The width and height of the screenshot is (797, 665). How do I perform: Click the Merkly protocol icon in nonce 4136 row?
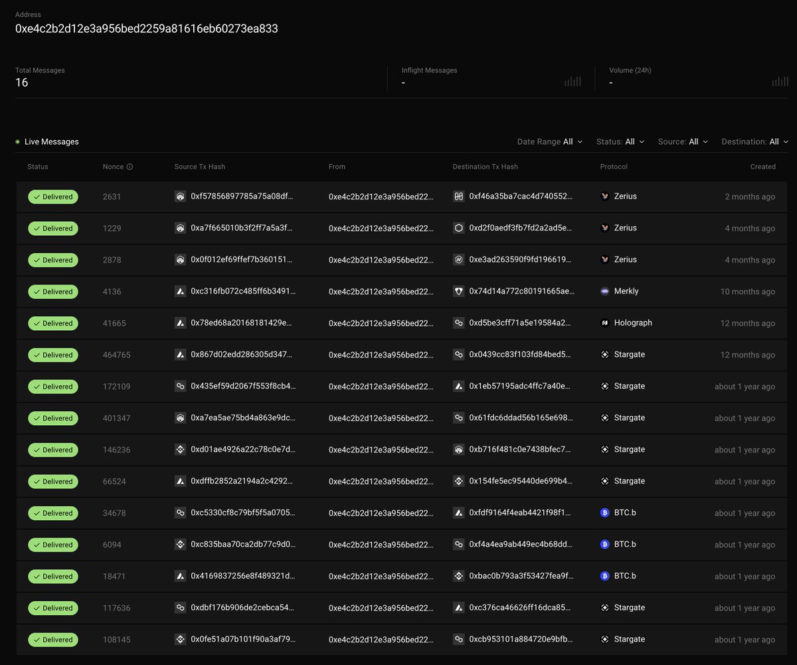click(x=605, y=291)
